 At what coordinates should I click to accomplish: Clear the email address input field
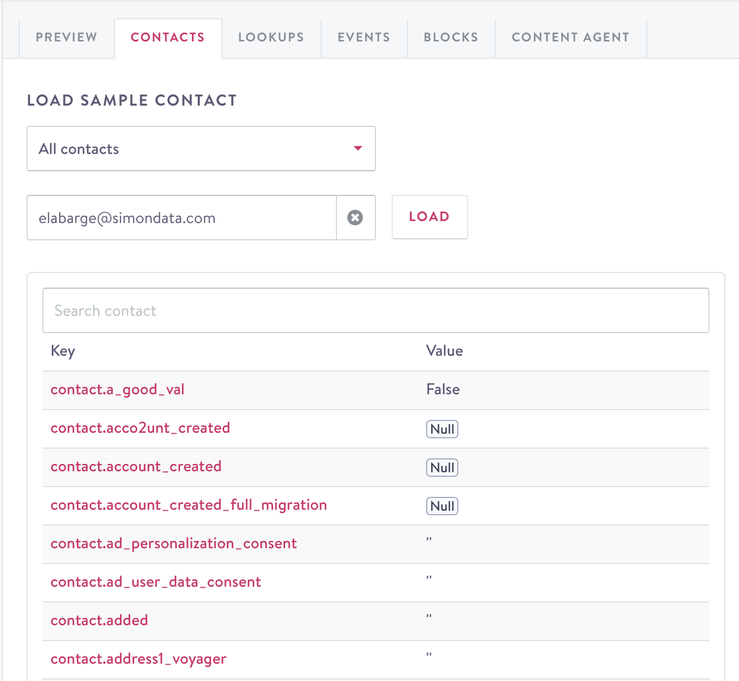[x=356, y=218]
